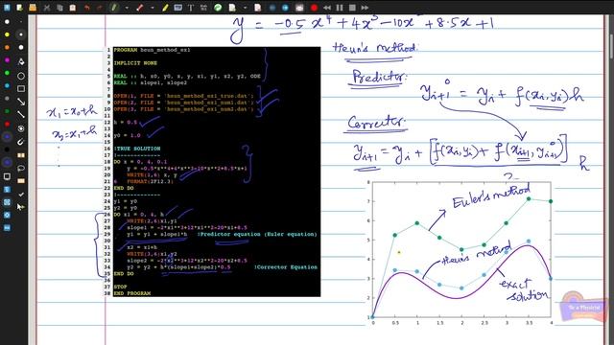Redo the last undone action
614x345 pixels.
[x=100, y=8]
